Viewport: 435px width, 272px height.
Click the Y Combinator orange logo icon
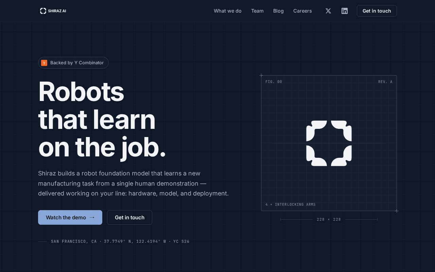click(44, 63)
